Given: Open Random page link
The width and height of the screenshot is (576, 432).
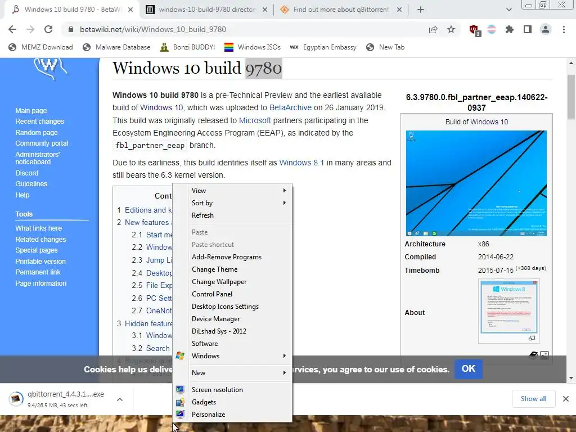Looking at the screenshot, I should pos(37,132).
